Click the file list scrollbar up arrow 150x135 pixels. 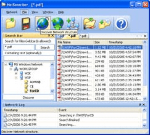[x=145, y=42]
